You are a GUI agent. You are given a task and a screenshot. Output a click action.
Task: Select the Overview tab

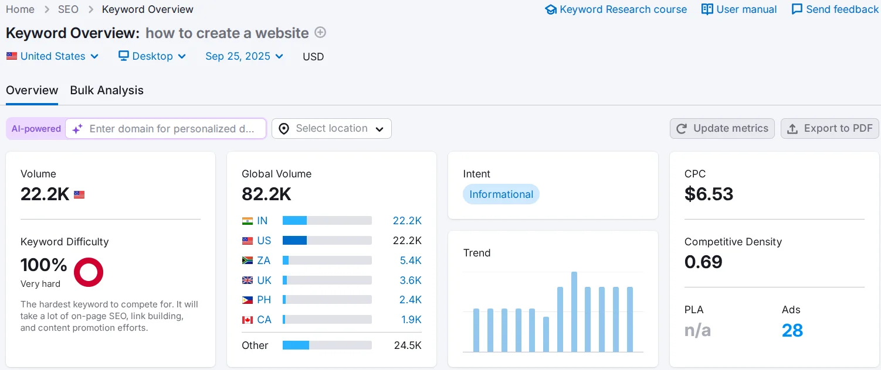pyautogui.click(x=32, y=90)
